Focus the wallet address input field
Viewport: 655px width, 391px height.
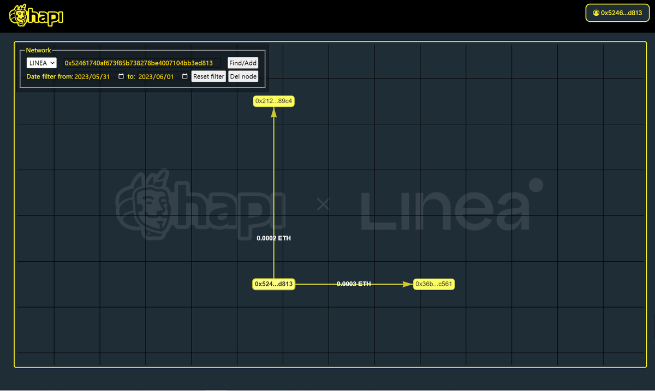pyautogui.click(x=142, y=63)
